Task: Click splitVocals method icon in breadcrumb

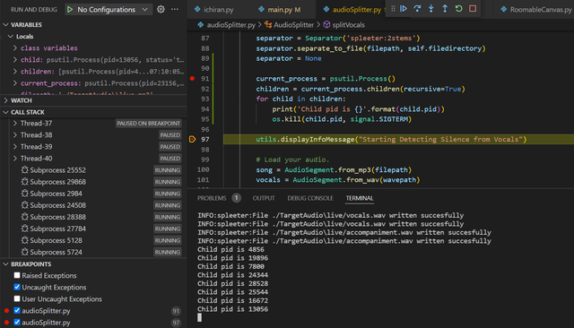Action: click(326, 25)
